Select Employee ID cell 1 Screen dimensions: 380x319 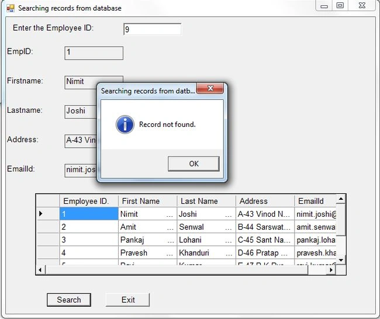89,214
